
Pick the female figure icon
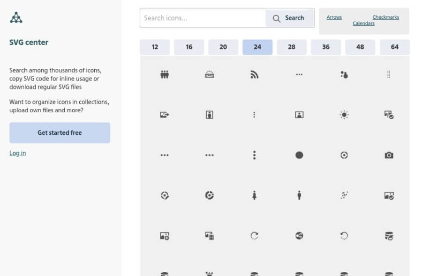click(x=254, y=196)
